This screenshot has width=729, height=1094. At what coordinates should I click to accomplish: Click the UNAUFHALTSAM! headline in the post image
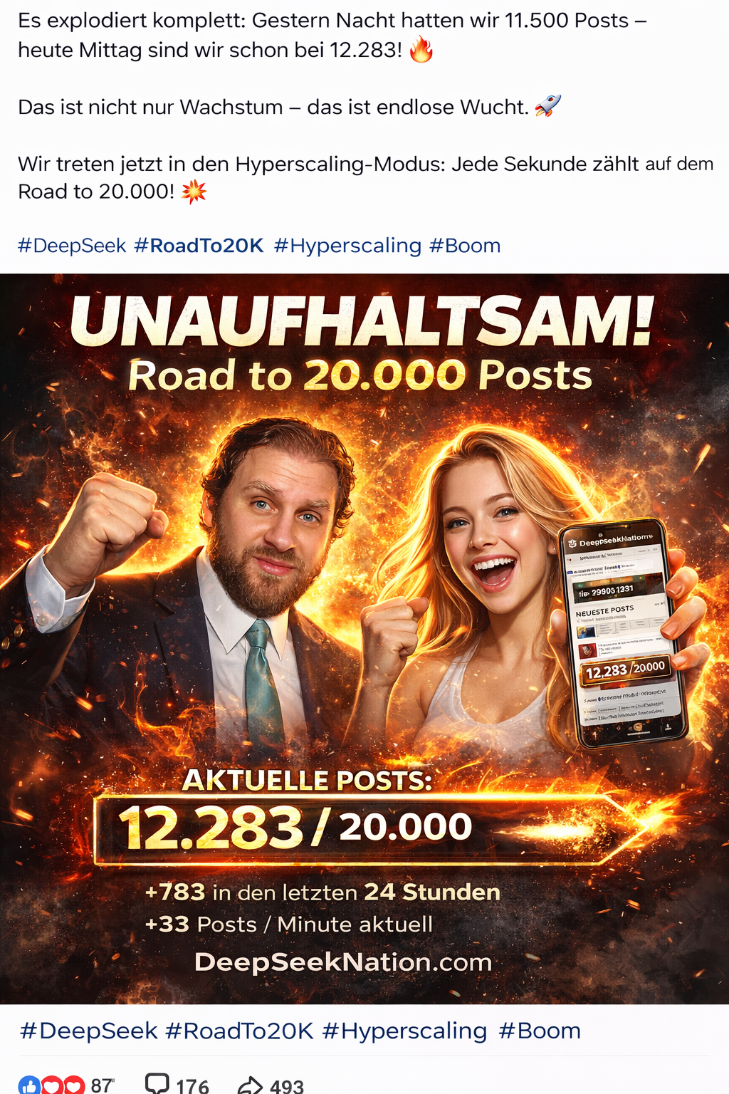(362, 321)
